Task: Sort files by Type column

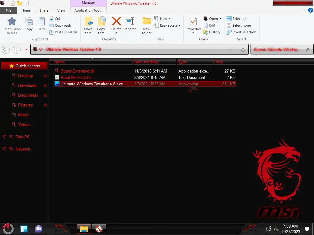Action: click(x=195, y=62)
